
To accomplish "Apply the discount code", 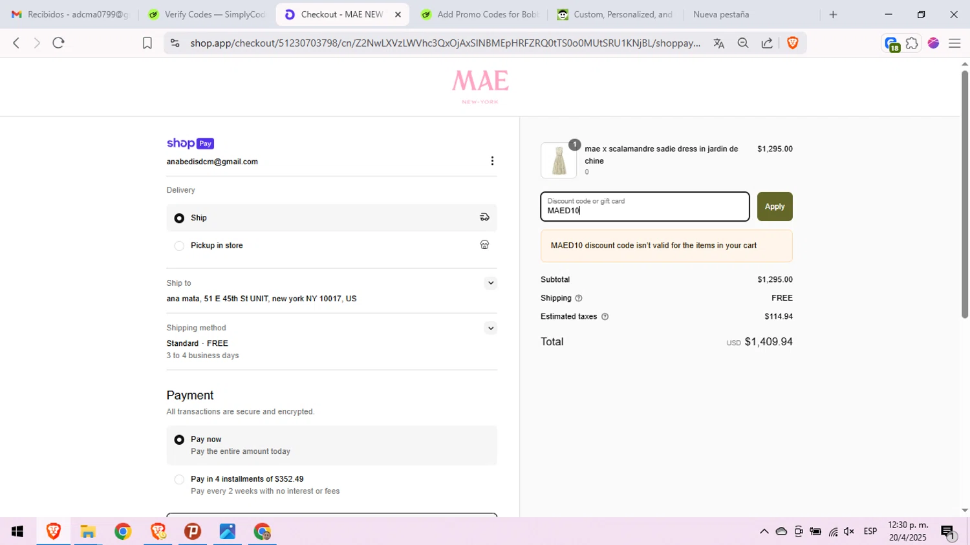I will (x=775, y=207).
